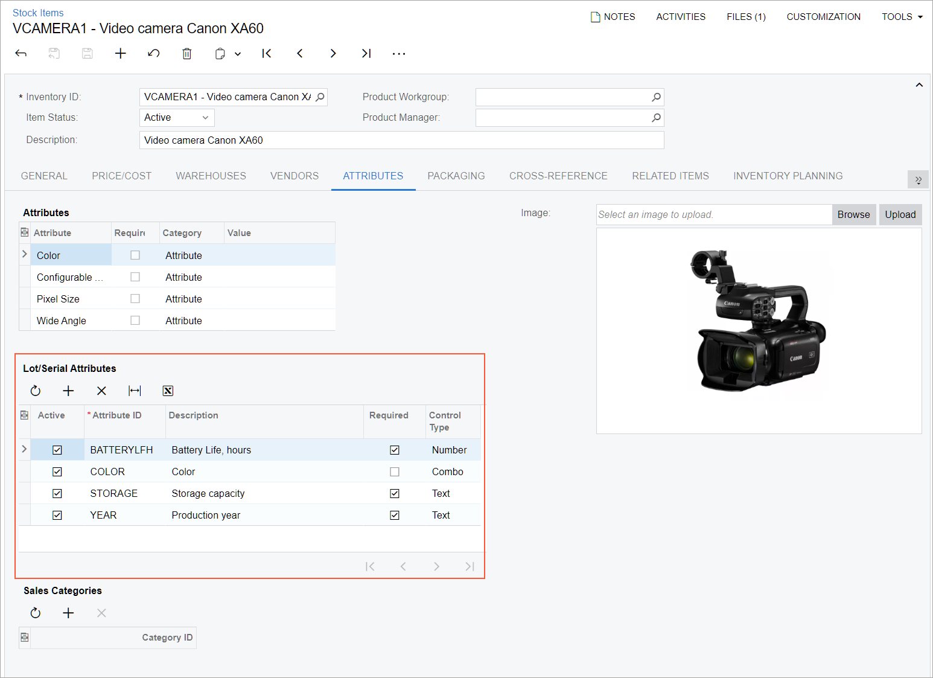
Task: Click the Save disk icon
Action: (88, 54)
